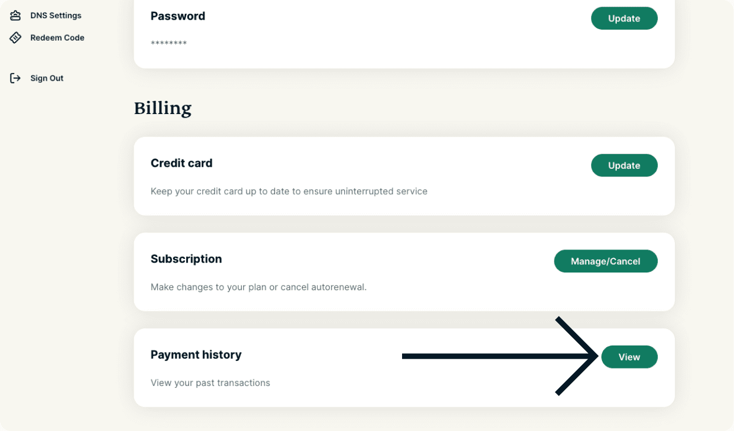Click the Subscription card title
This screenshot has width=734, height=431.
click(x=186, y=259)
